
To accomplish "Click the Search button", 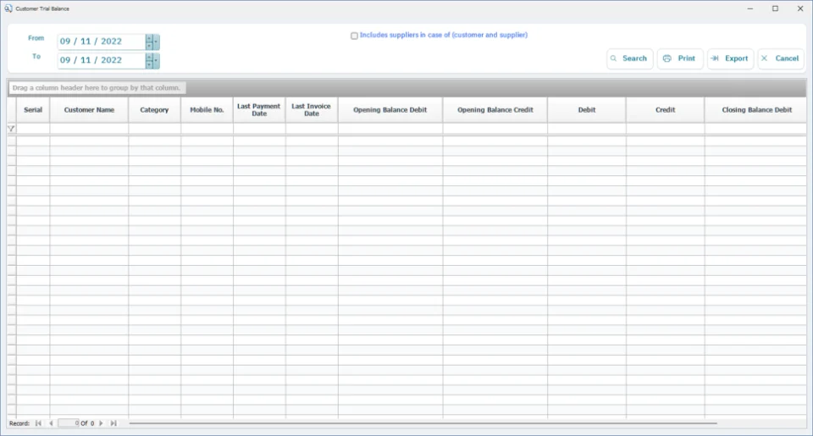I will [x=629, y=58].
